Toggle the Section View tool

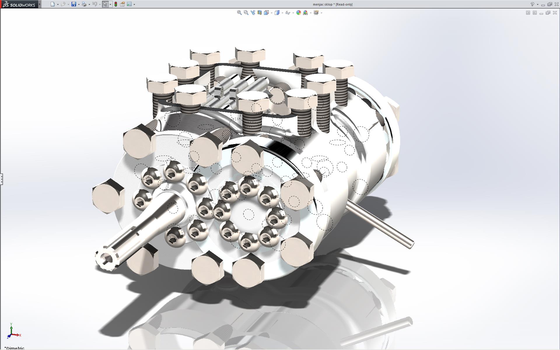[x=259, y=13]
